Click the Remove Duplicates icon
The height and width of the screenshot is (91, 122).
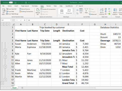pos(106,11)
